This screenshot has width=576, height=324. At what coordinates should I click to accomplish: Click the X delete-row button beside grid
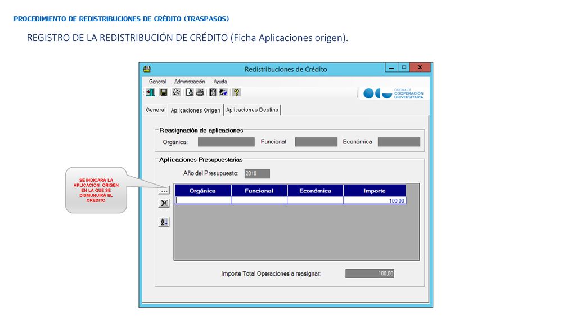pyautogui.click(x=164, y=203)
